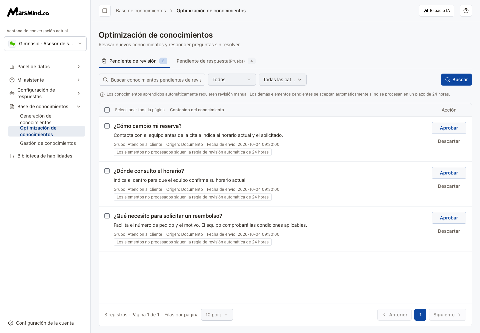Click the MarsMind.co logo
This screenshot has width=480, height=333.
[x=28, y=12]
